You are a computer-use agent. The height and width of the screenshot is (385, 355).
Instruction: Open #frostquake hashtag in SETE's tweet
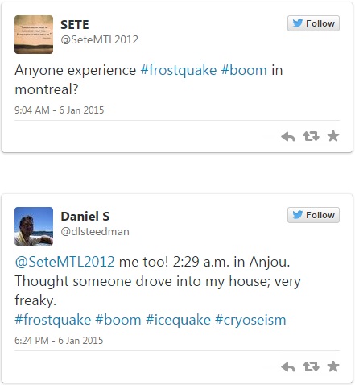point(179,70)
